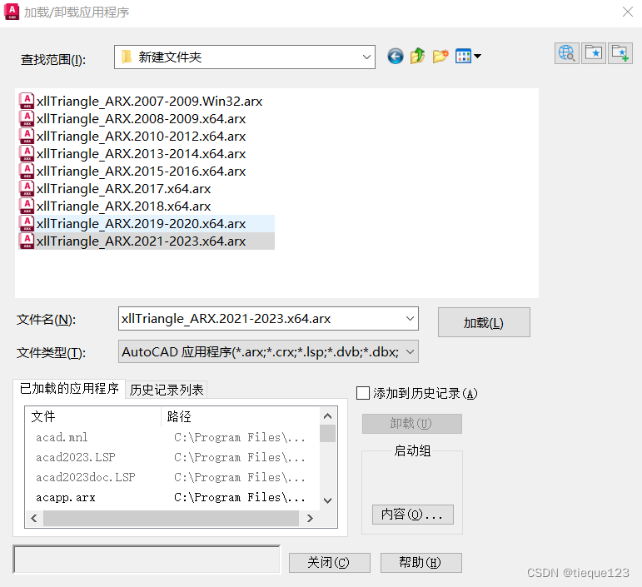Screen dimensions: 642x587
Task: Click the loaded apps list scroll-down arrow
Action: pyautogui.click(x=327, y=500)
